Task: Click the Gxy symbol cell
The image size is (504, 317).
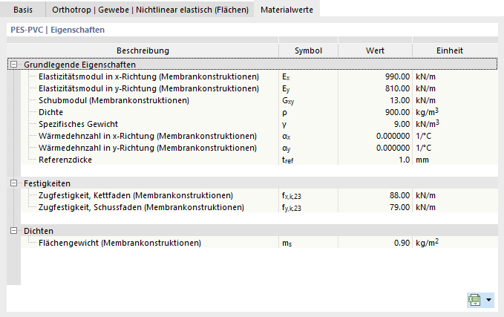Action: 308,101
